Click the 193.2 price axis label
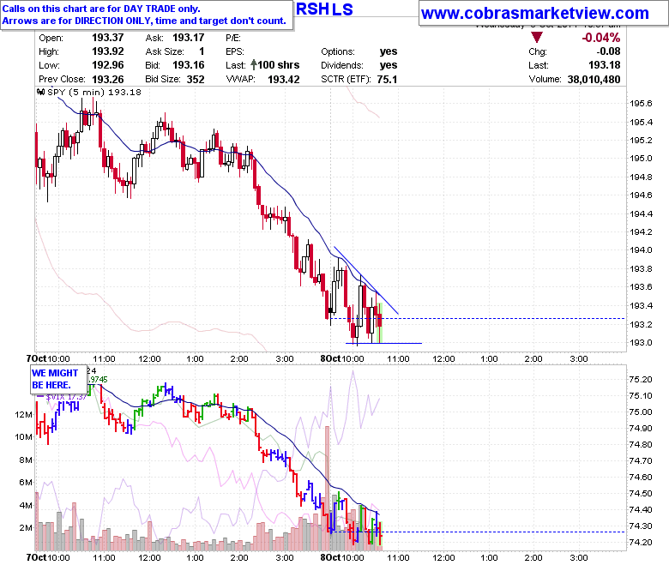 [x=641, y=325]
